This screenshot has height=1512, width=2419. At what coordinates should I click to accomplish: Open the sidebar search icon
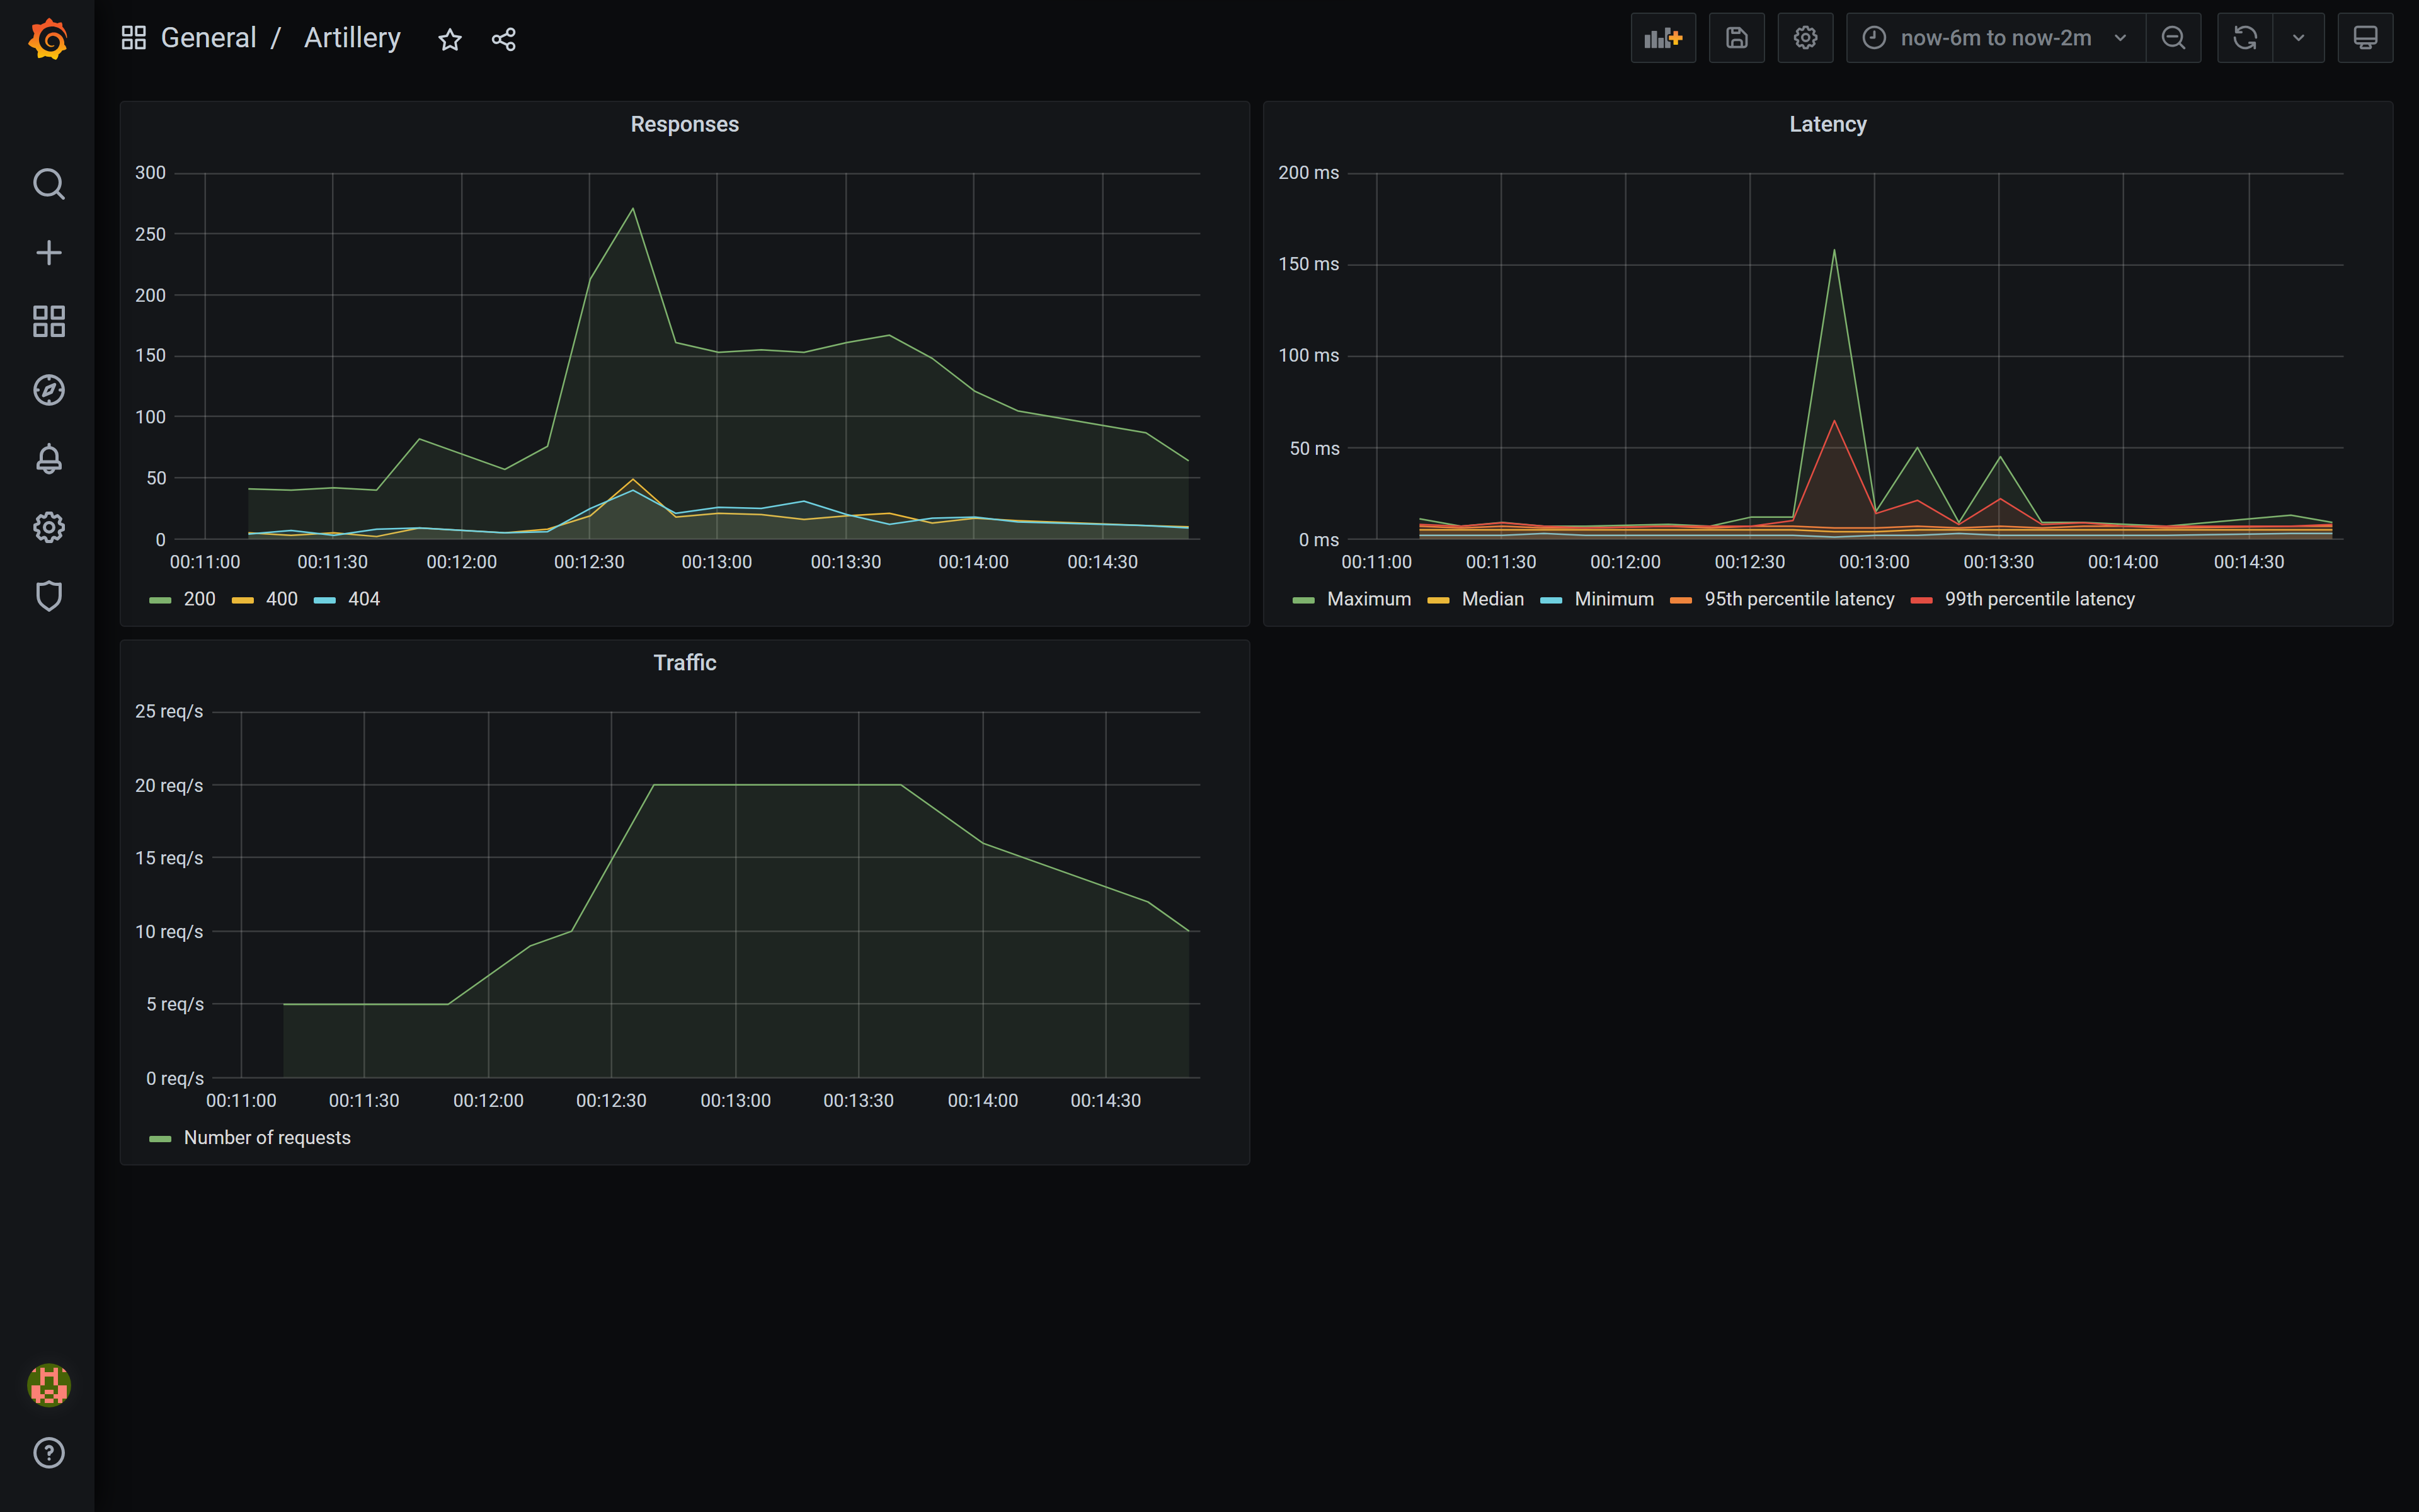pyautogui.click(x=48, y=184)
